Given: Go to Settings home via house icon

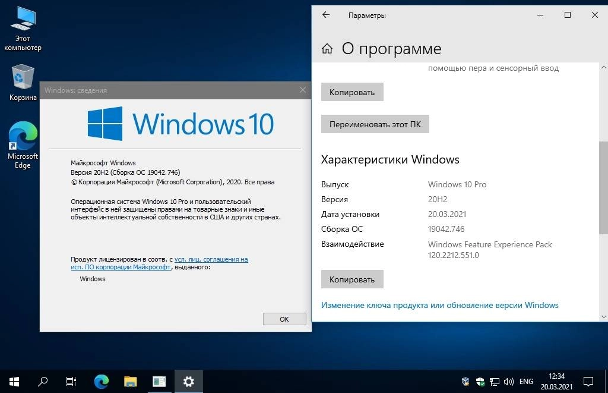Looking at the screenshot, I should (327, 49).
